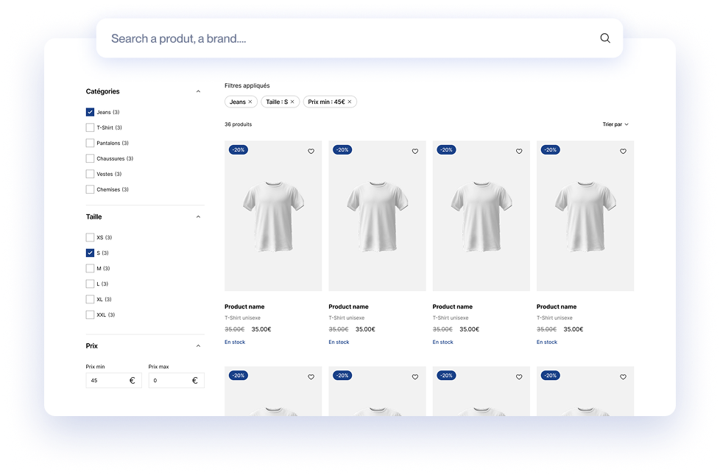Check the Chemises category checkbox
The image size is (720, 475).
coord(90,189)
